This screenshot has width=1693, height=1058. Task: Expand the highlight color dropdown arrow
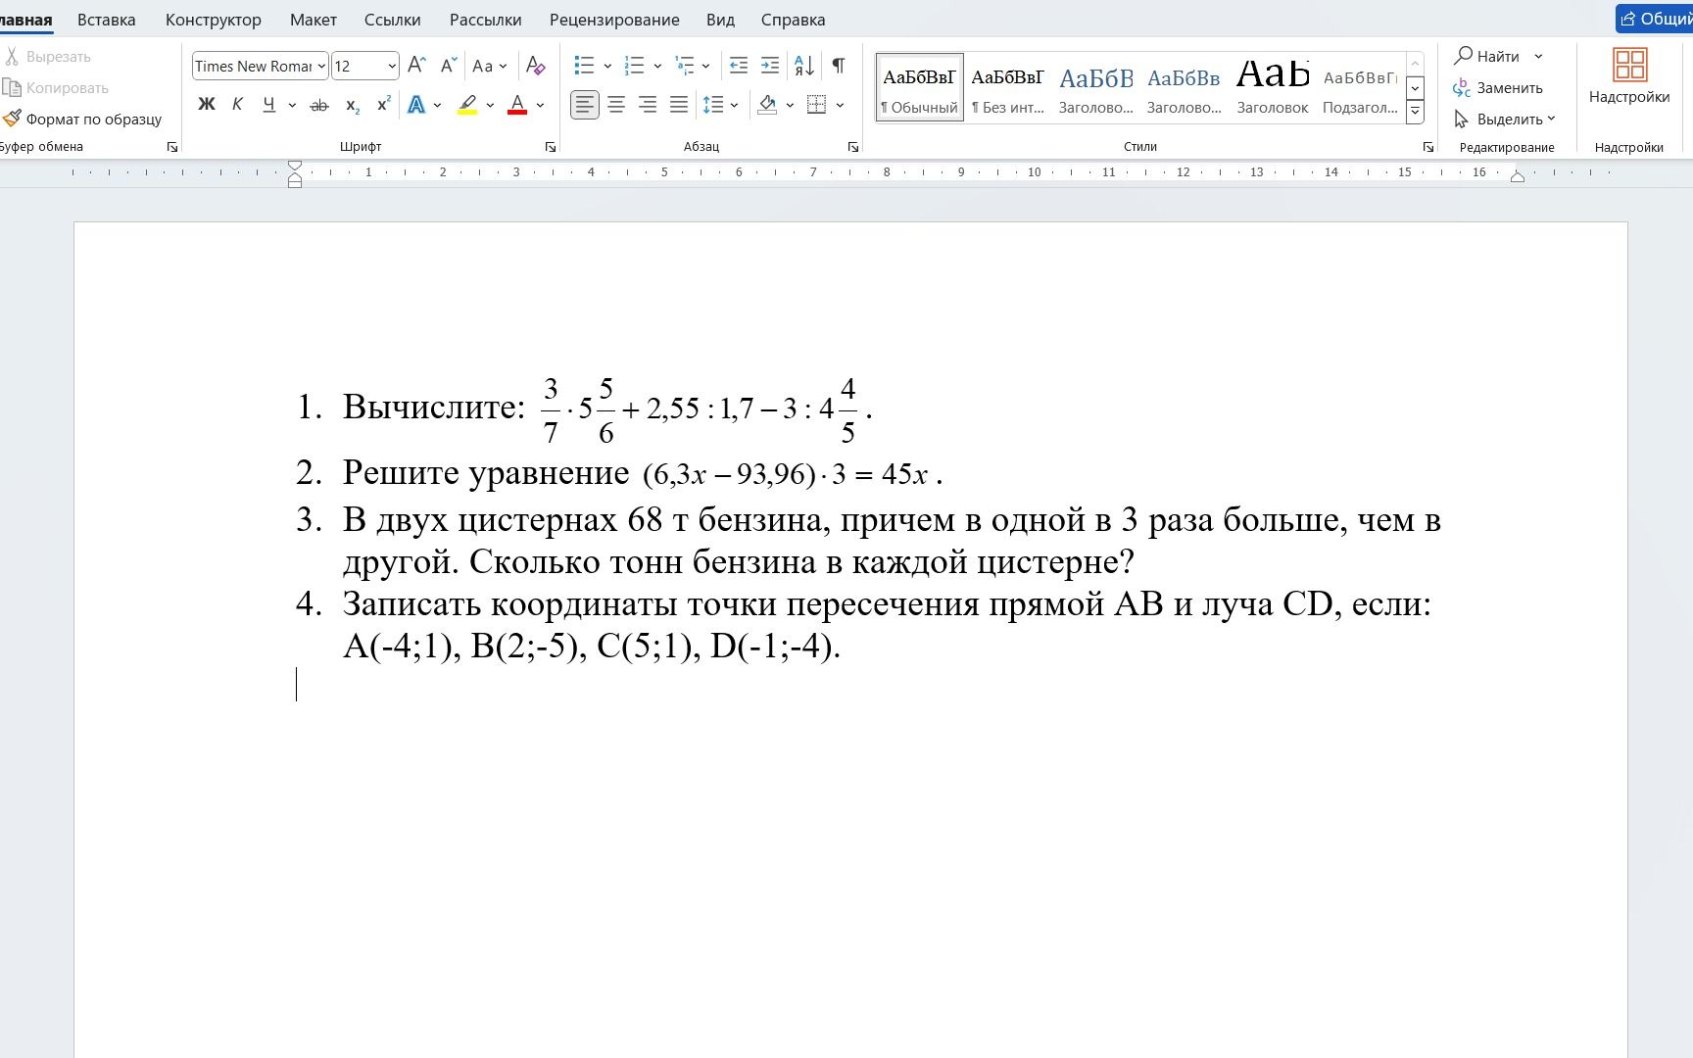pyautogui.click(x=490, y=105)
